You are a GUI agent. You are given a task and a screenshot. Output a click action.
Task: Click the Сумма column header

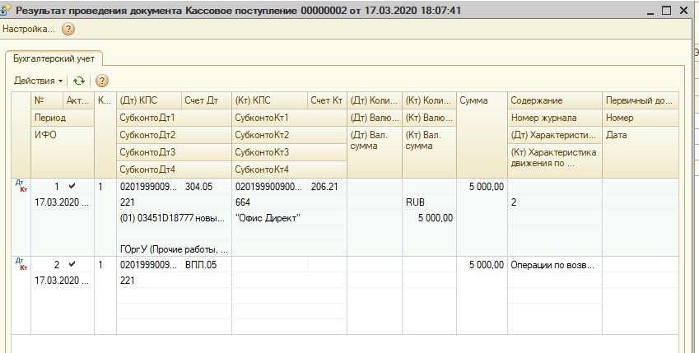click(481, 100)
